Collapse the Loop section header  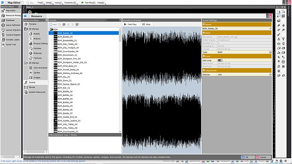click(204, 56)
